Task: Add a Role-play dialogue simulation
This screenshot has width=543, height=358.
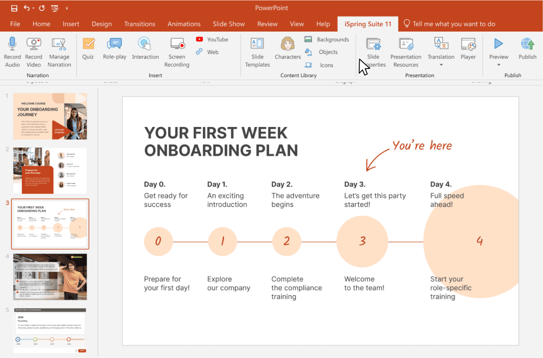Action: click(x=114, y=44)
